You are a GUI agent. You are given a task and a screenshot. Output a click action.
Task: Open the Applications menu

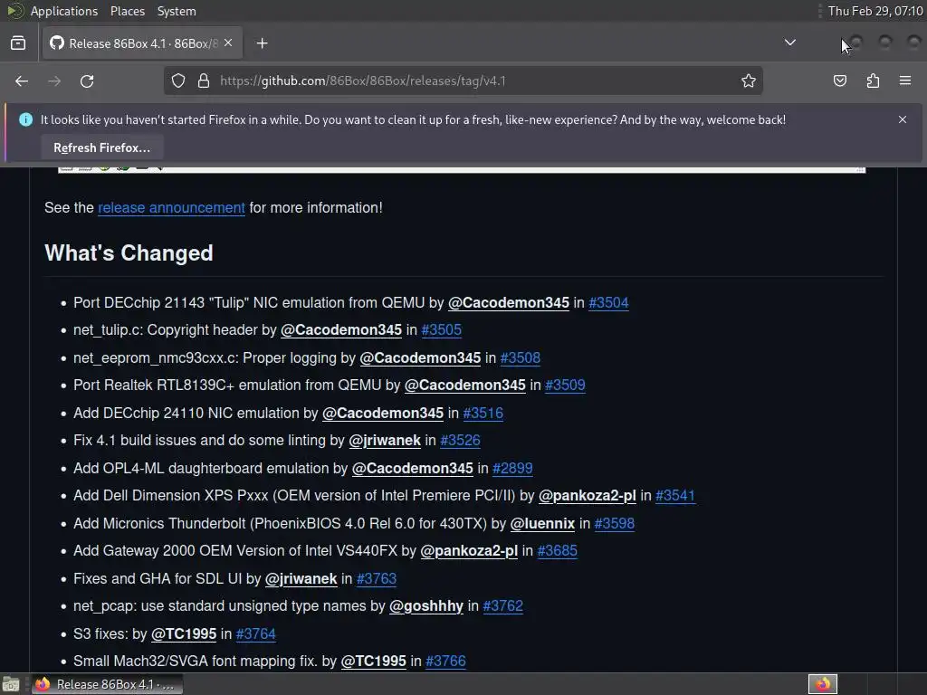tap(64, 11)
